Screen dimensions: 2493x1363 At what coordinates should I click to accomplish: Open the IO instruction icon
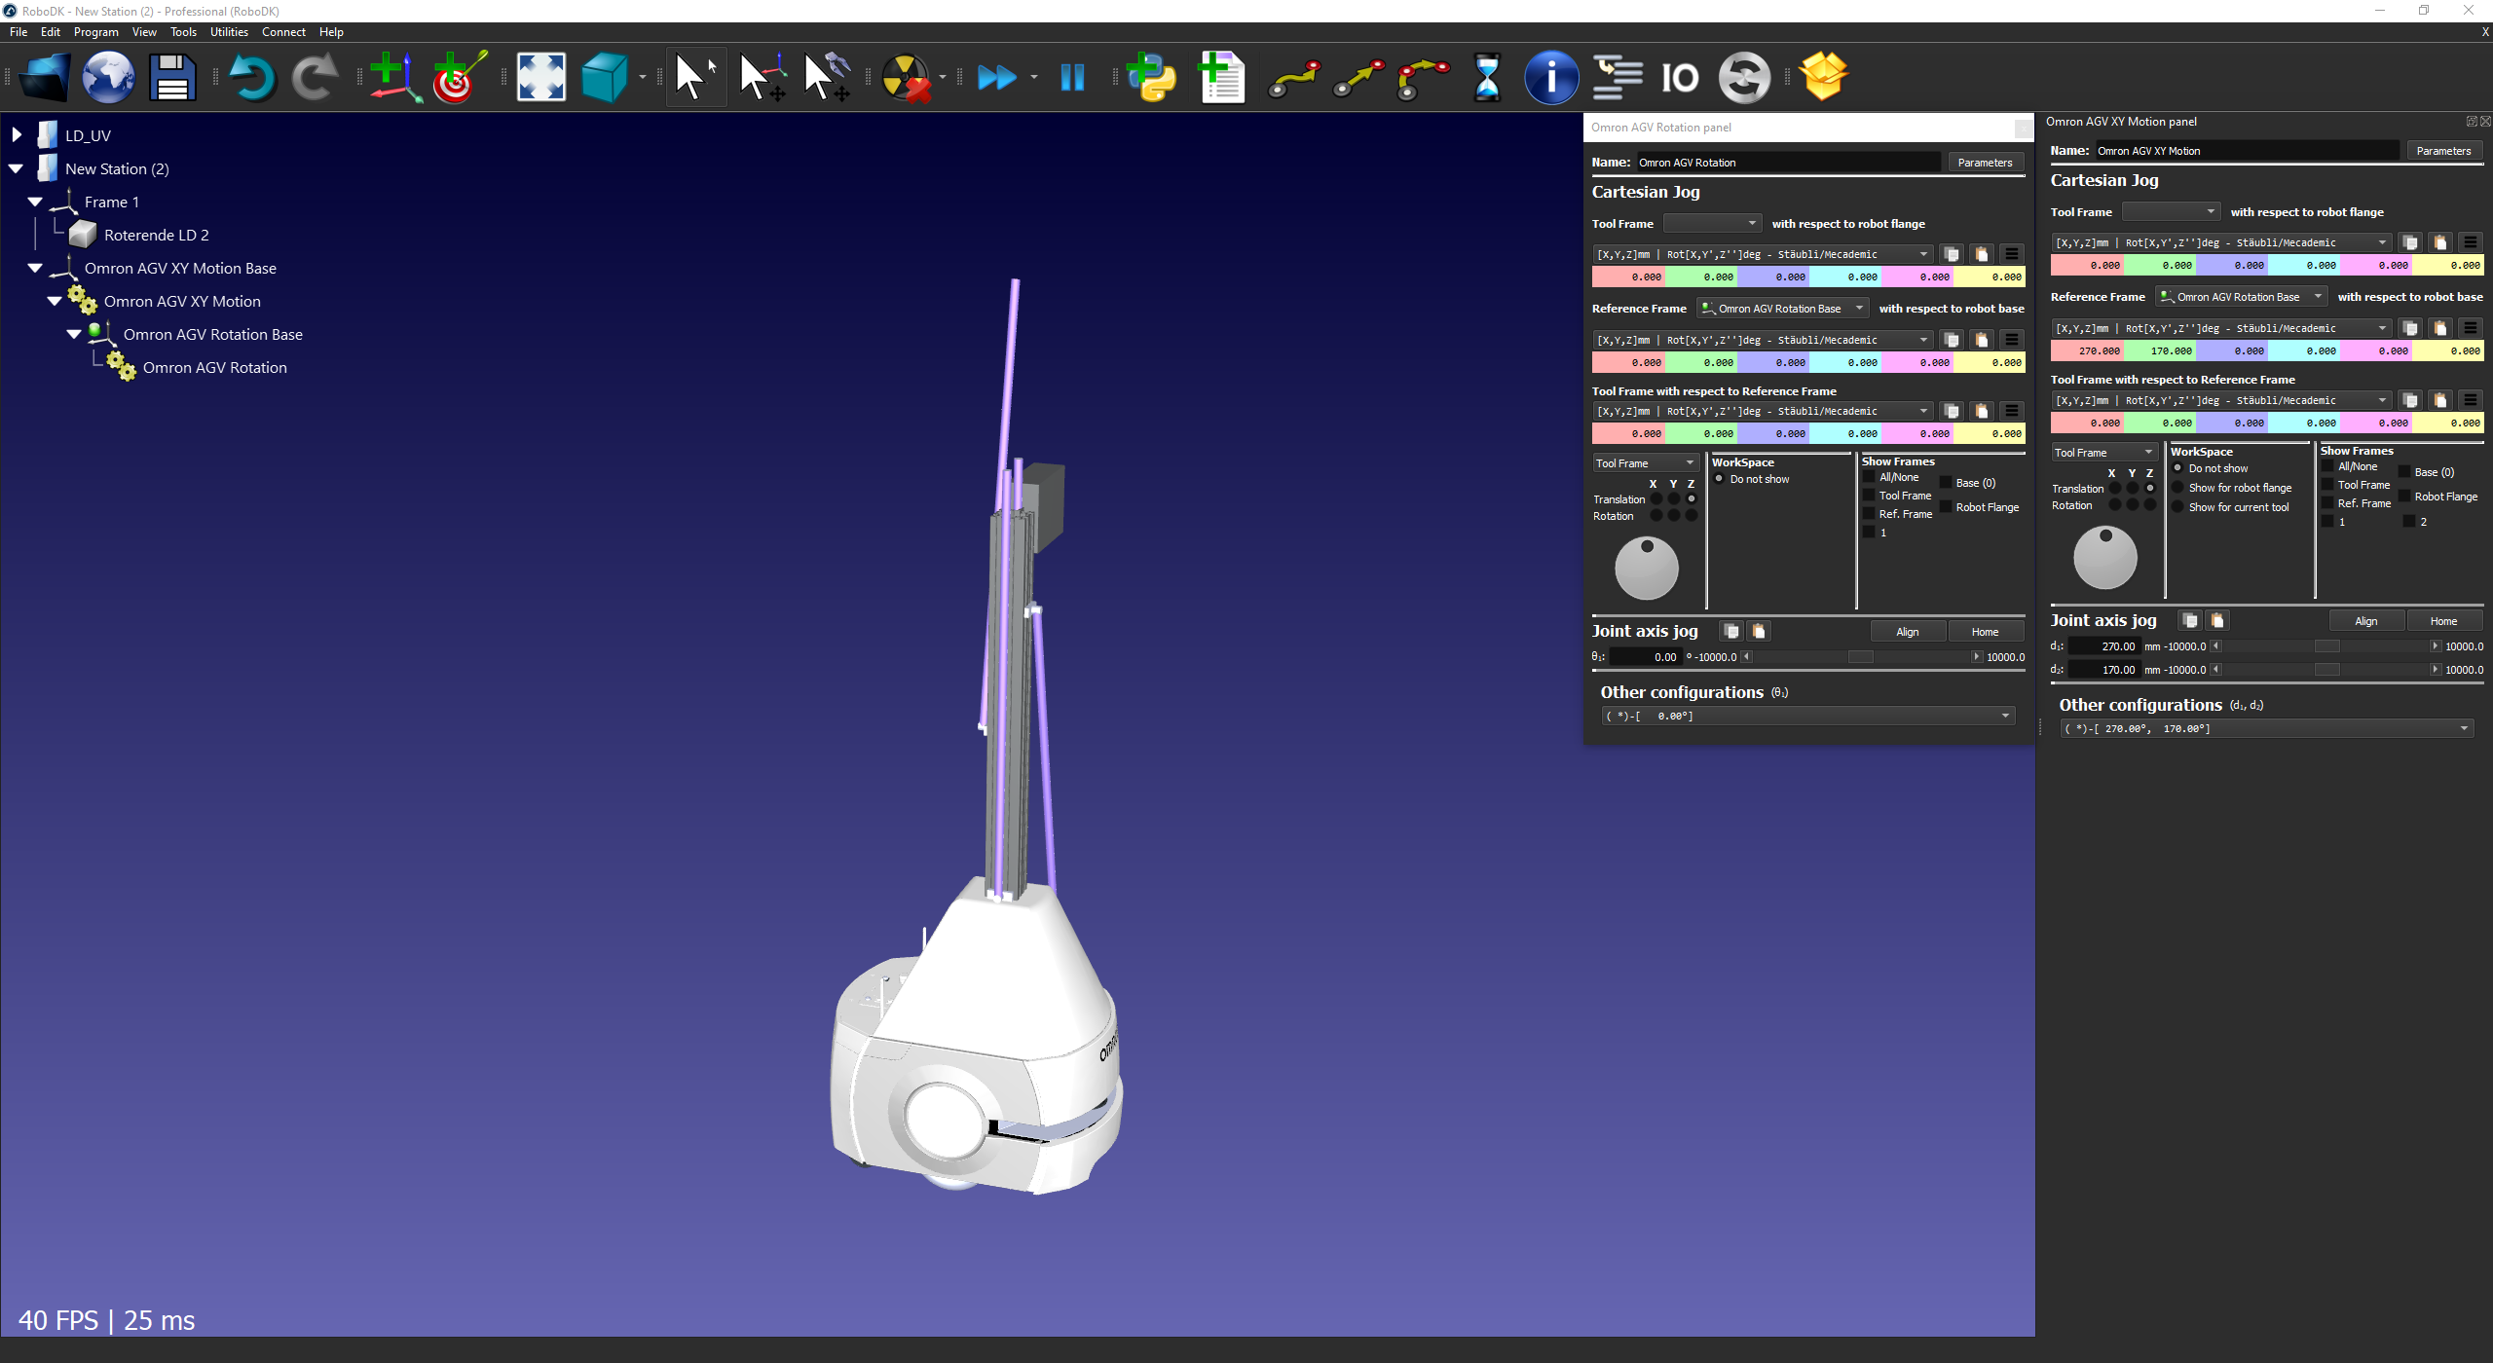click(1679, 78)
